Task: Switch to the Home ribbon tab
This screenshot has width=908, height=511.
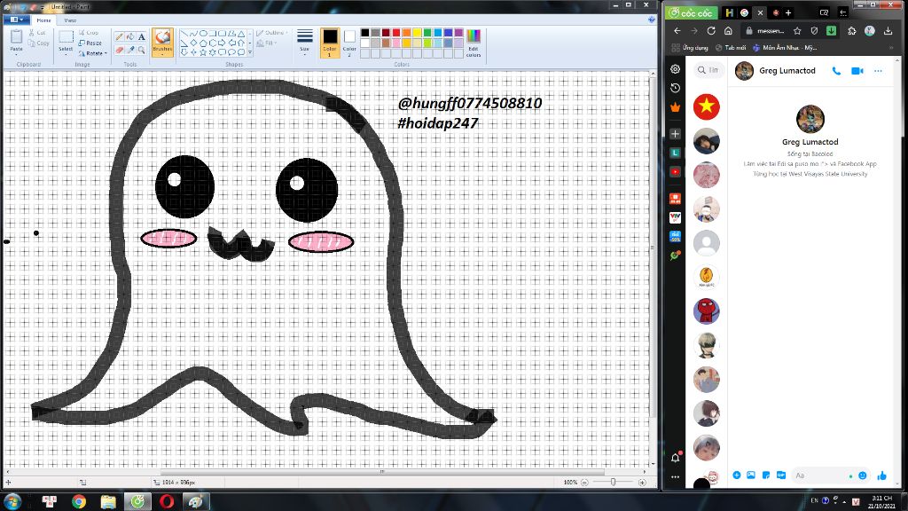Action: pos(43,20)
